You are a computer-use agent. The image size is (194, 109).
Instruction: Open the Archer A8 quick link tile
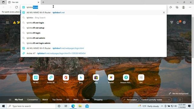(x=51, y=78)
